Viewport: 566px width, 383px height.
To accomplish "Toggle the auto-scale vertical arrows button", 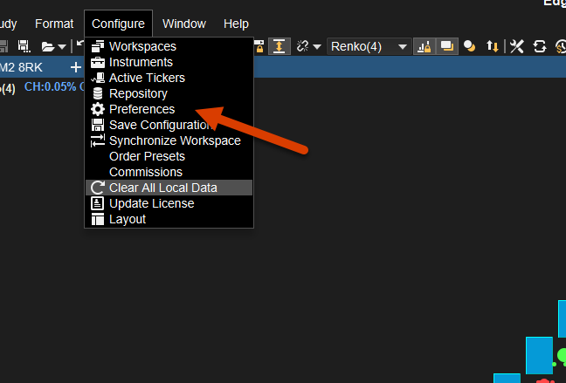I will click(280, 46).
